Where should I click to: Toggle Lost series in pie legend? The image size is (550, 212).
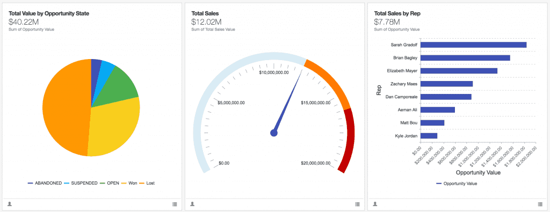(x=147, y=183)
